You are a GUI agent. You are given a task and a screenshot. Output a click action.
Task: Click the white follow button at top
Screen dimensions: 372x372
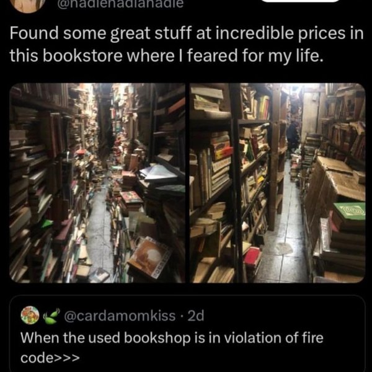coord(301,1)
